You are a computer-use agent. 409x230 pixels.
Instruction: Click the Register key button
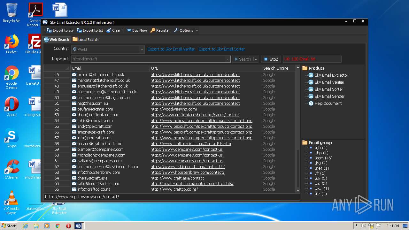pos(160,30)
